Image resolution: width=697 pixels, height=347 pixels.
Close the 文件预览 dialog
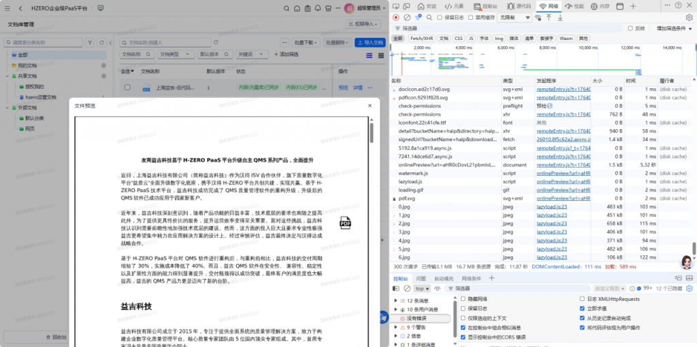pyautogui.click(x=370, y=105)
